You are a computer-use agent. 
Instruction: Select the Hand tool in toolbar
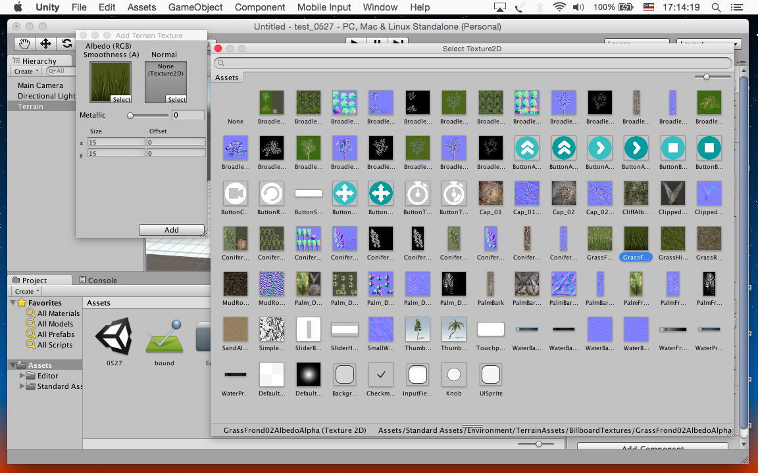coord(24,43)
